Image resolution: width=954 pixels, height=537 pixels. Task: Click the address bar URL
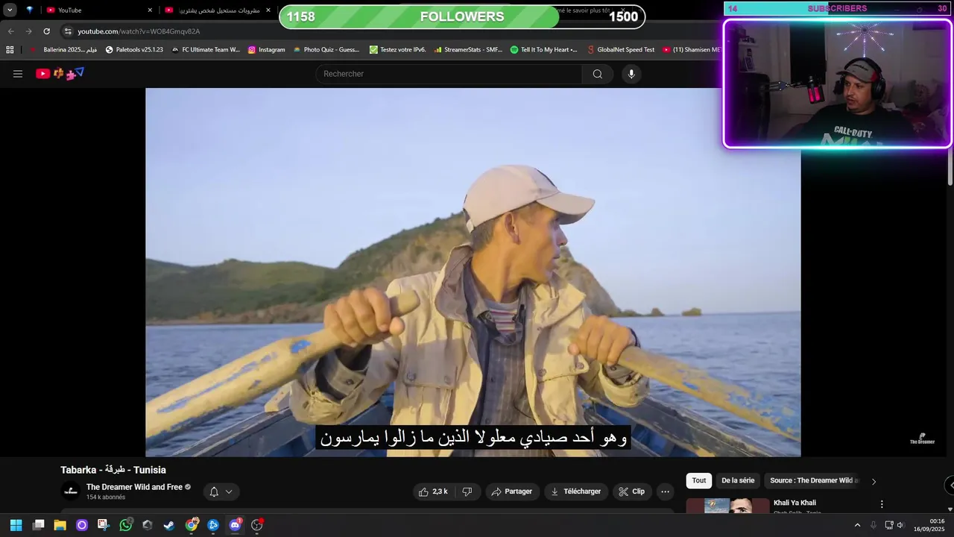pos(139,31)
